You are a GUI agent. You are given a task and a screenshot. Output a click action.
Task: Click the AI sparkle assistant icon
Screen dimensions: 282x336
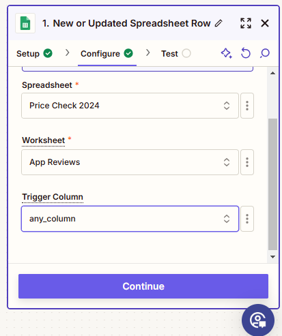click(227, 53)
